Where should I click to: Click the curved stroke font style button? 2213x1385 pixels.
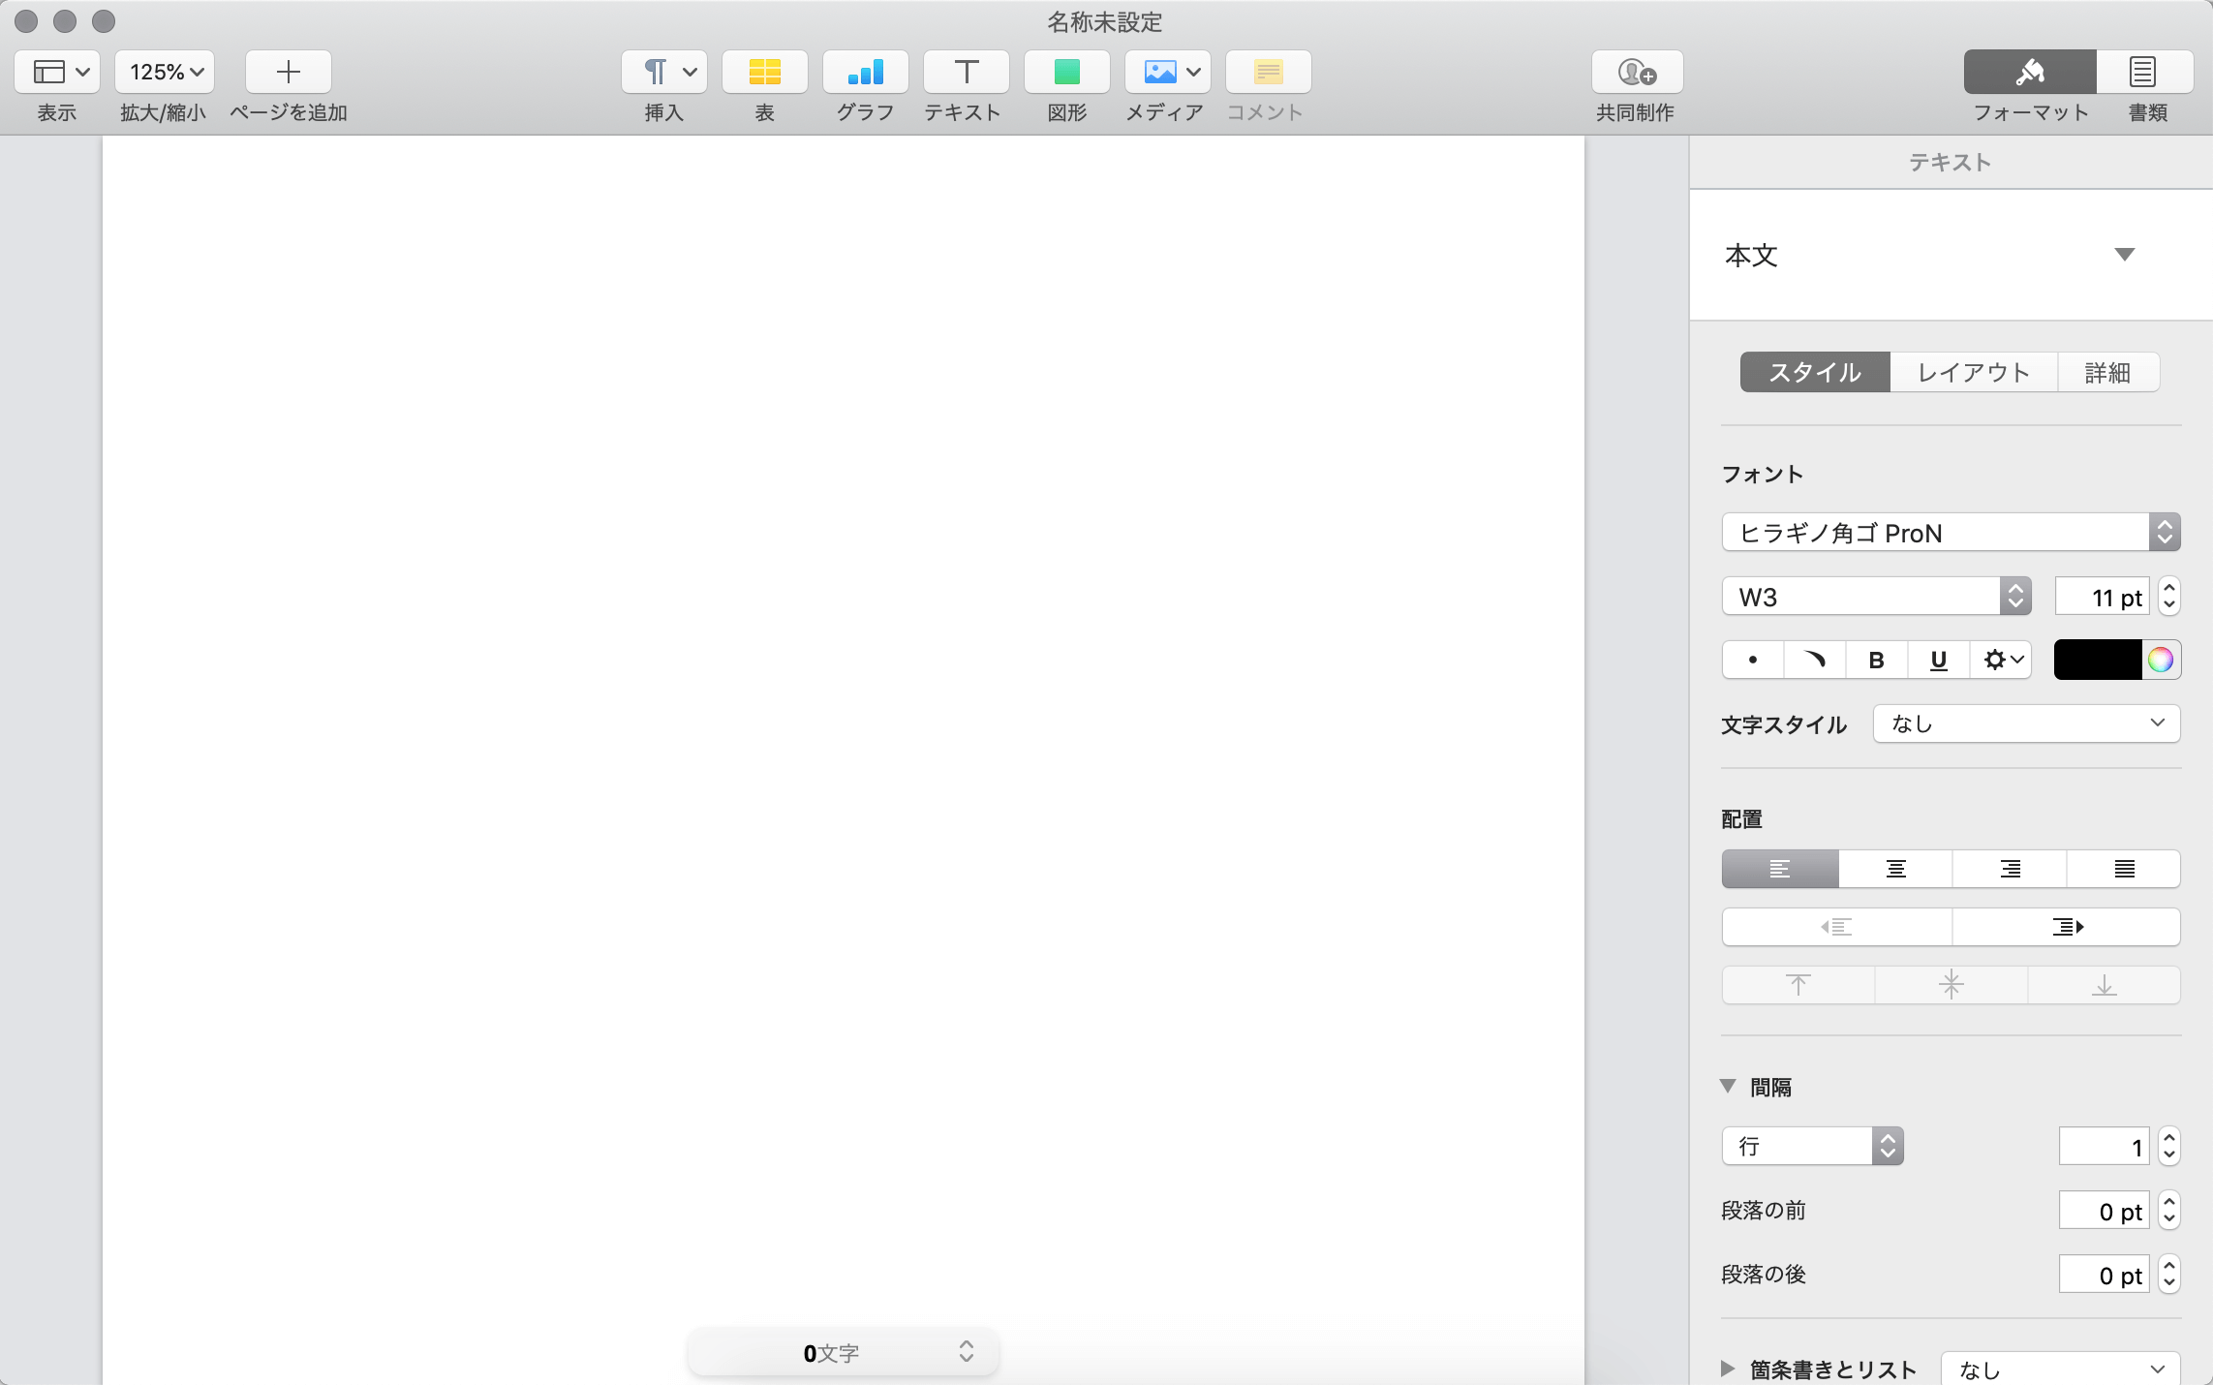(1815, 661)
